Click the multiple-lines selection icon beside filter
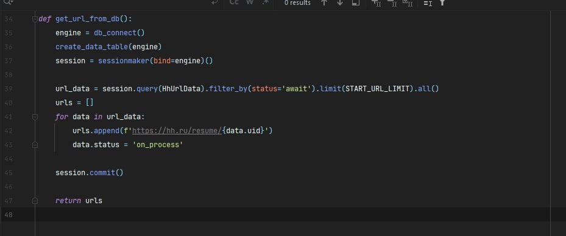Image resolution: width=566 pixels, height=236 pixels. click(x=428, y=3)
